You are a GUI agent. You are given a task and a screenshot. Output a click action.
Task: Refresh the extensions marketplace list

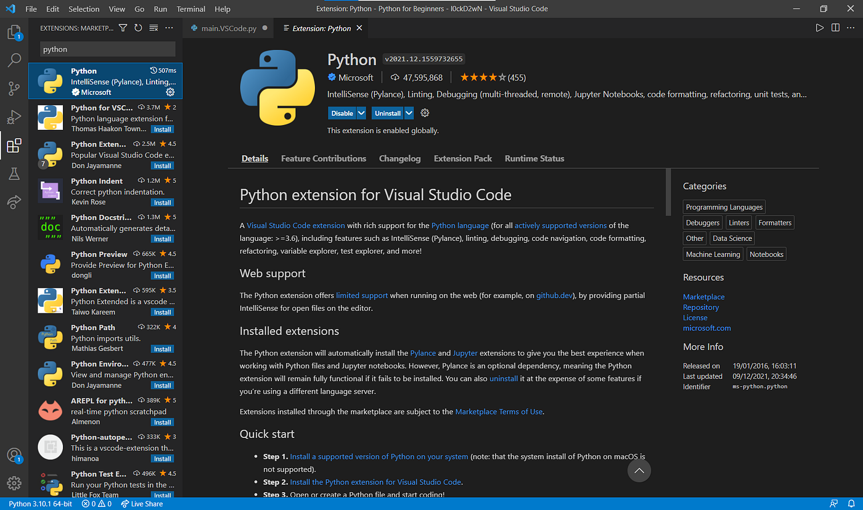pyautogui.click(x=137, y=28)
